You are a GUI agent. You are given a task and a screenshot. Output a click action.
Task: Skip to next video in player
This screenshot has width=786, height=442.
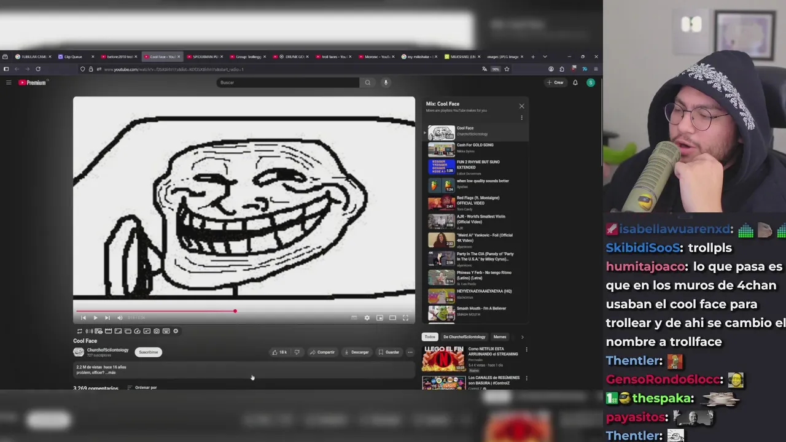point(107,318)
